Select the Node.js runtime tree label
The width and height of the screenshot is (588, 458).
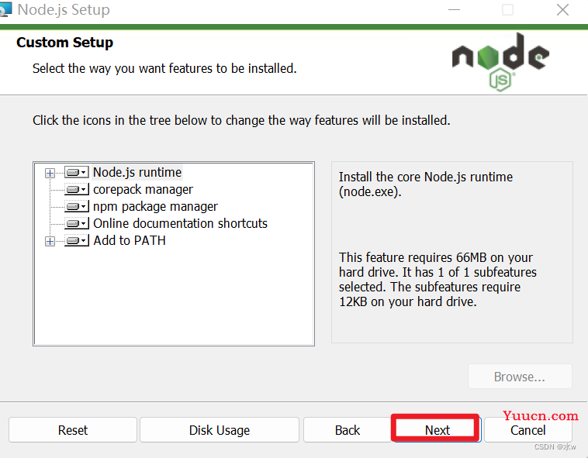tap(137, 172)
